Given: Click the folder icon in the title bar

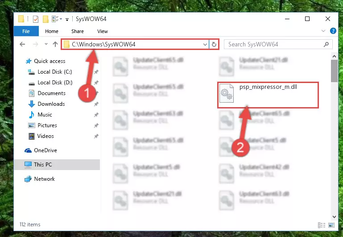Looking at the screenshot, I should click(21, 19).
